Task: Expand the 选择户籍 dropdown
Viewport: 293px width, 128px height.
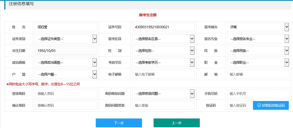Action: 66,74
